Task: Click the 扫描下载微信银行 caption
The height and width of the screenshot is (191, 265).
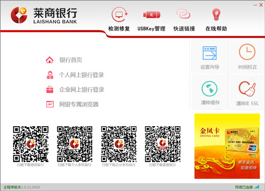Action: pos(30,165)
